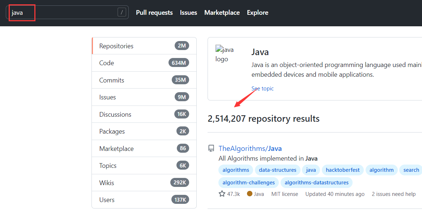
Task: Click the 2 issues need help link
Action: coord(394,194)
